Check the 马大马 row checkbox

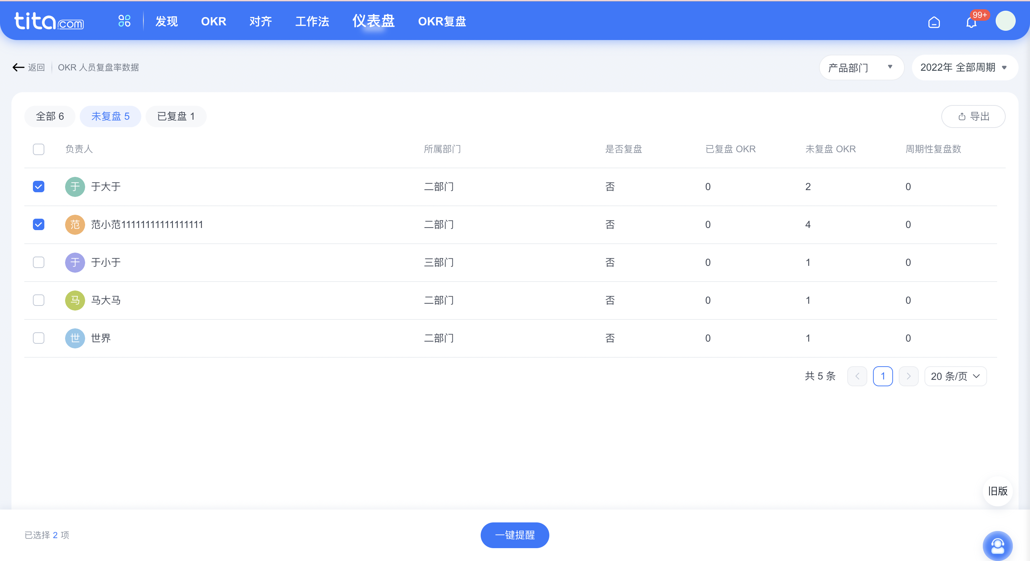click(x=38, y=300)
